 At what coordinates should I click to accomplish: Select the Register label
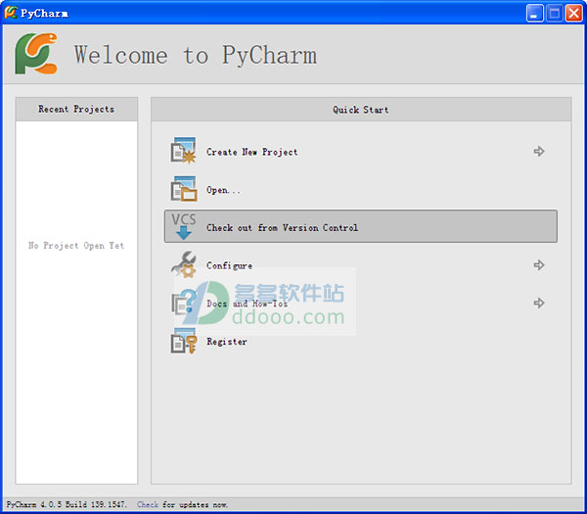(x=227, y=342)
